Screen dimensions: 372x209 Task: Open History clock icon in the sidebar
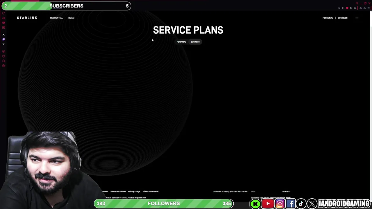[3, 56]
